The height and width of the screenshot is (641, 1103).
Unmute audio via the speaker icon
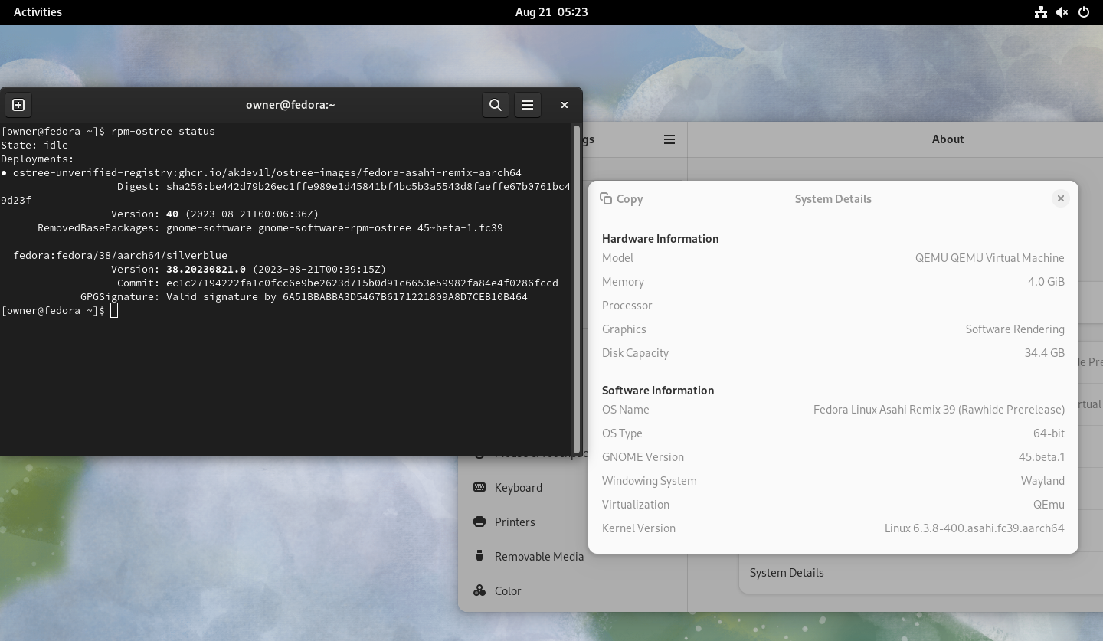click(x=1062, y=12)
